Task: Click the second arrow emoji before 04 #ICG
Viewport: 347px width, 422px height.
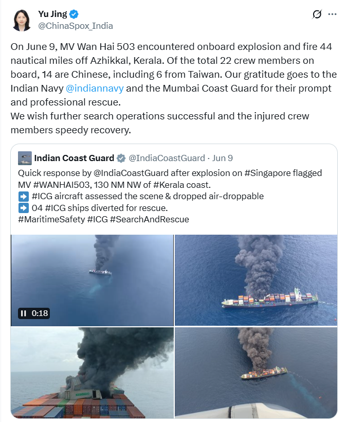Action: (x=23, y=208)
